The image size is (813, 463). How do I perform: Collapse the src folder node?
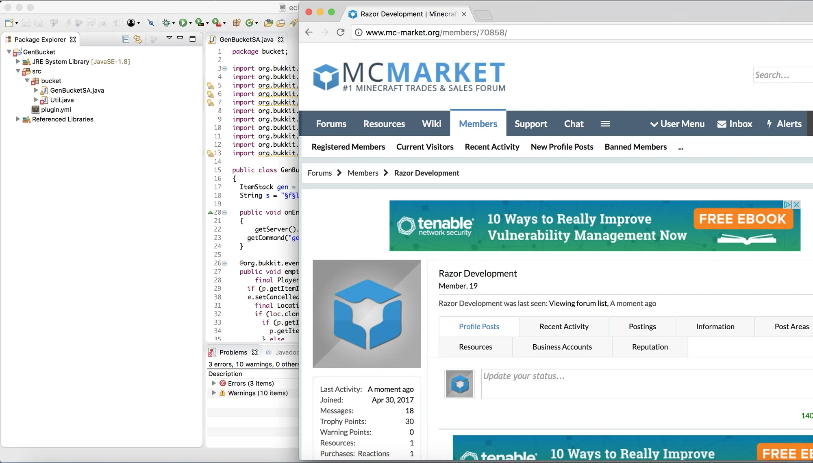tap(18, 71)
